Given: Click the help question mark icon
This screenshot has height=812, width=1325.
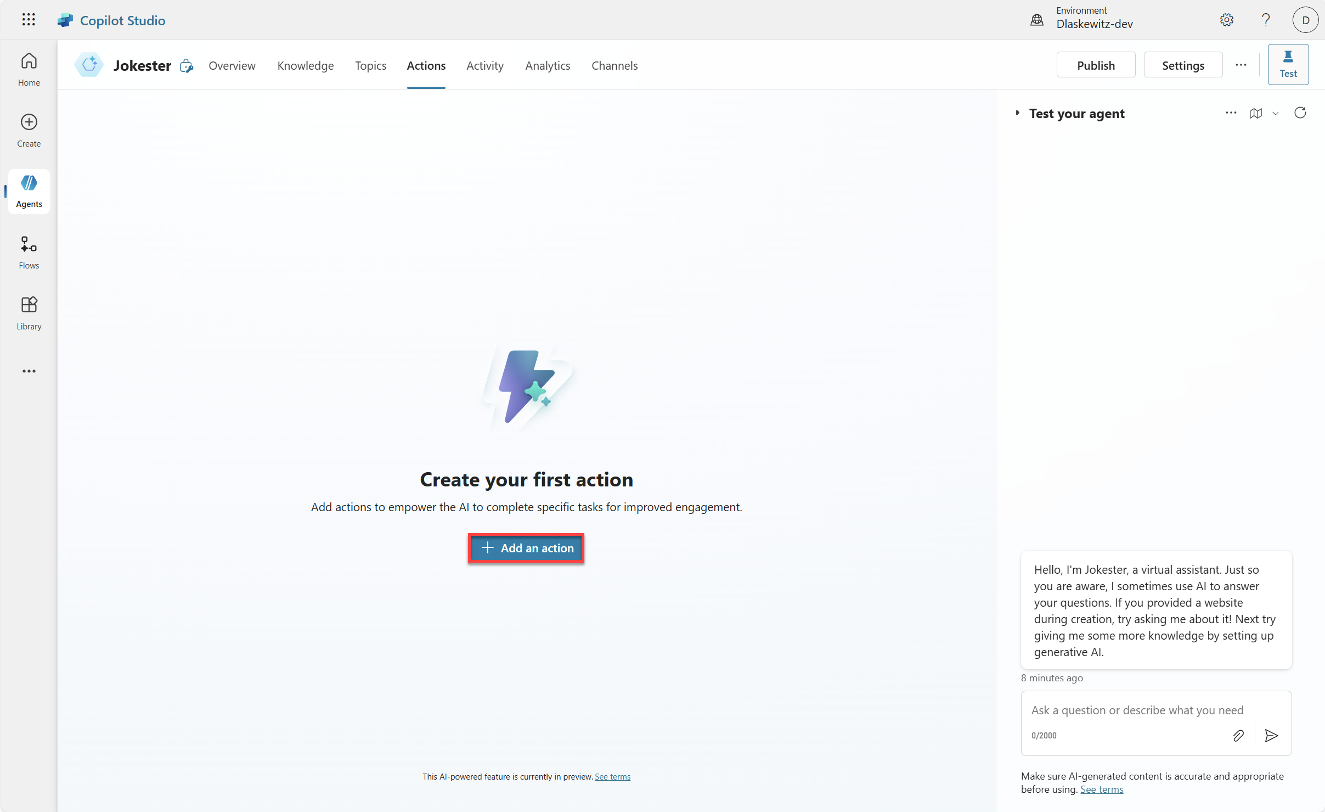Looking at the screenshot, I should (x=1265, y=20).
